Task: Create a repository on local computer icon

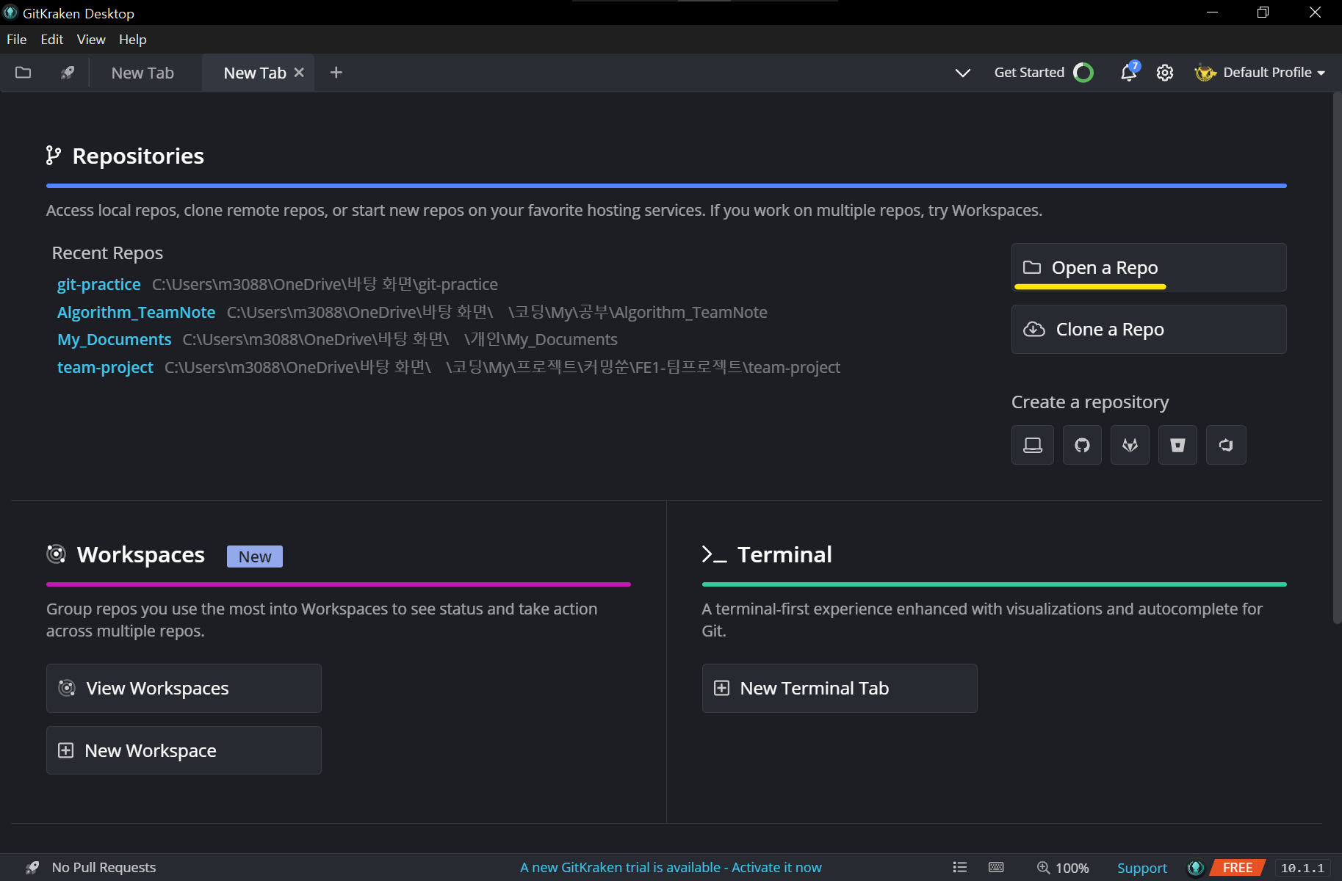Action: [x=1033, y=445]
